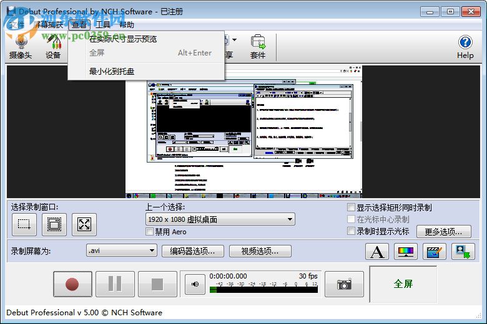Open the color adjustments effects icon

click(x=406, y=252)
